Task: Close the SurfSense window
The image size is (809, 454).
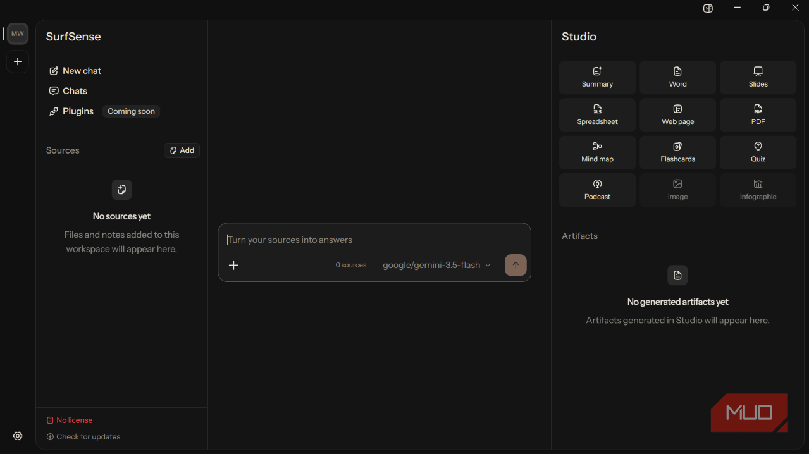Action: tap(795, 8)
